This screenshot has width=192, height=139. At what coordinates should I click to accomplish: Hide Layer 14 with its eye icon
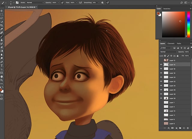[161, 65]
